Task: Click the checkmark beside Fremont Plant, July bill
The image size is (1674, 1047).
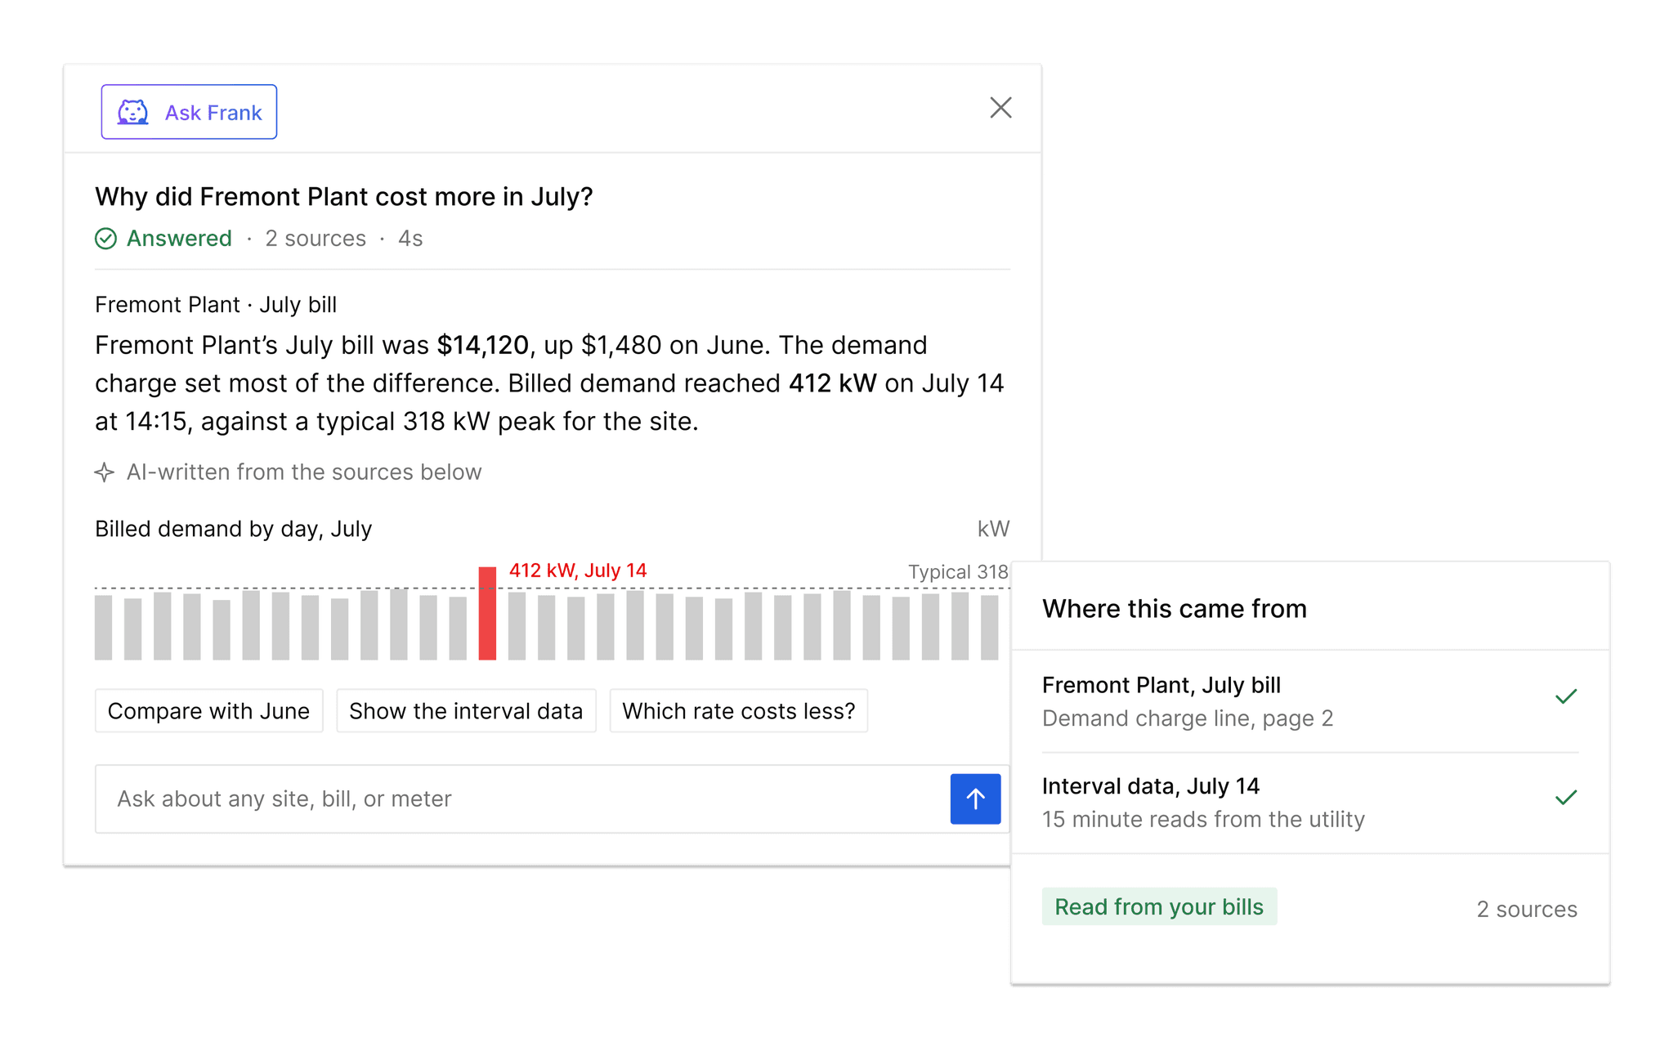Action: (x=1566, y=696)
